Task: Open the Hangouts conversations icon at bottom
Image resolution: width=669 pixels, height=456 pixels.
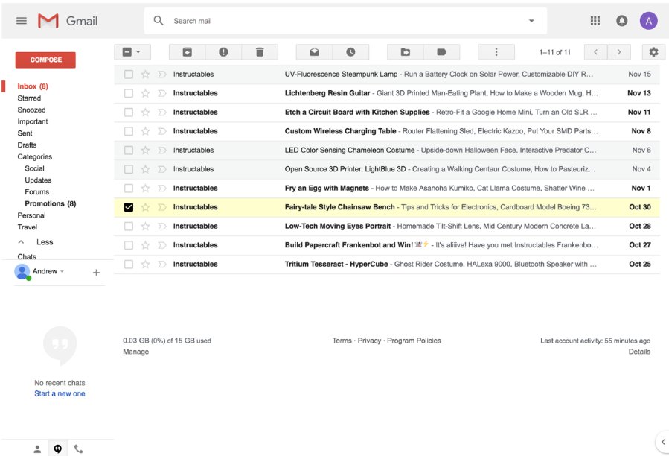Action: click(57, 449)
